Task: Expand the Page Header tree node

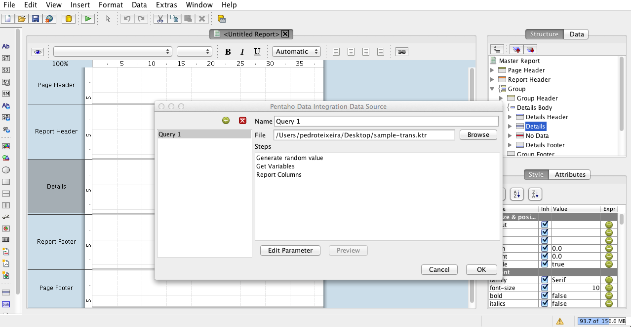Action: 492,70
